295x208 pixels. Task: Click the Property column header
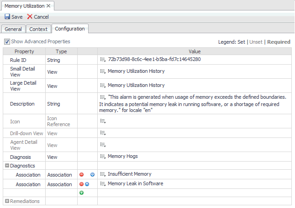[24, 51]
